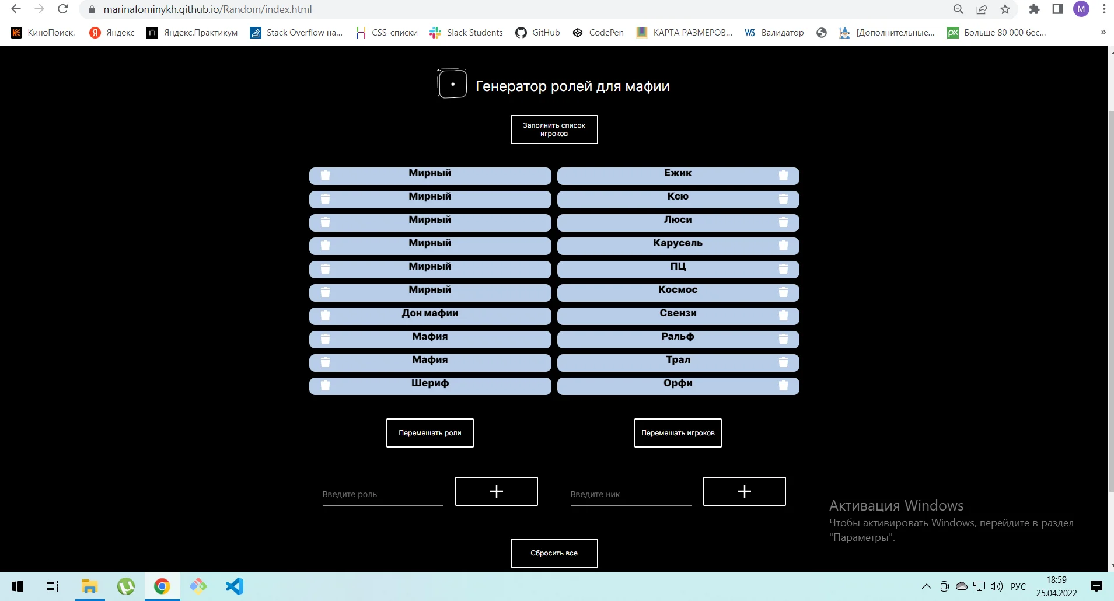1114x601 pixels.
Task: Switch the РУС keyboard language indicator
Action: pyautogui.click(x=1018, y=586)
